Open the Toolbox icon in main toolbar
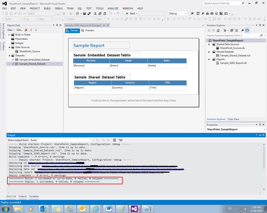 tap(207, 13)
